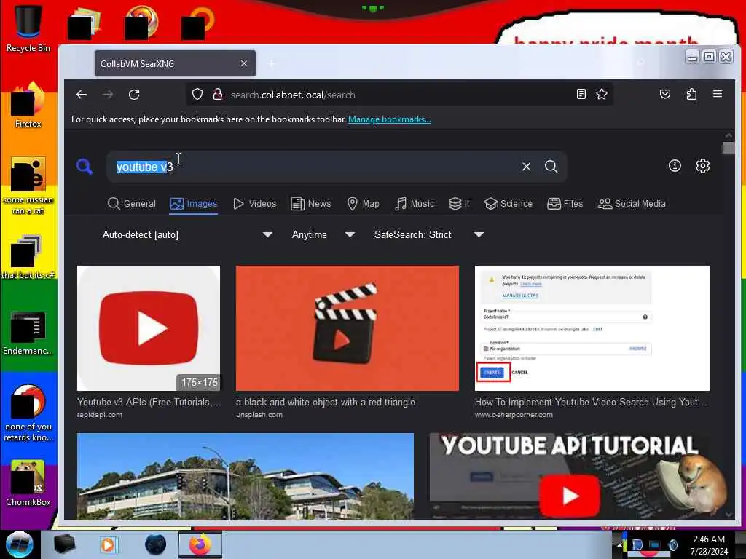Select the Images category tab
This screenshot has height=559, width=746.
pyautogui.click(x=194, y=204)
